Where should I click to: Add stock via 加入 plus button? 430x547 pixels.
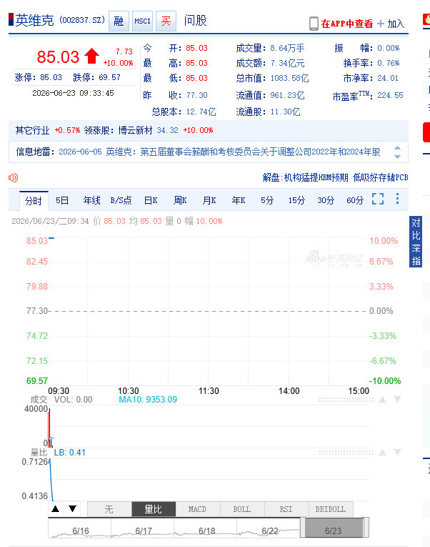click(x=391, y=24)
